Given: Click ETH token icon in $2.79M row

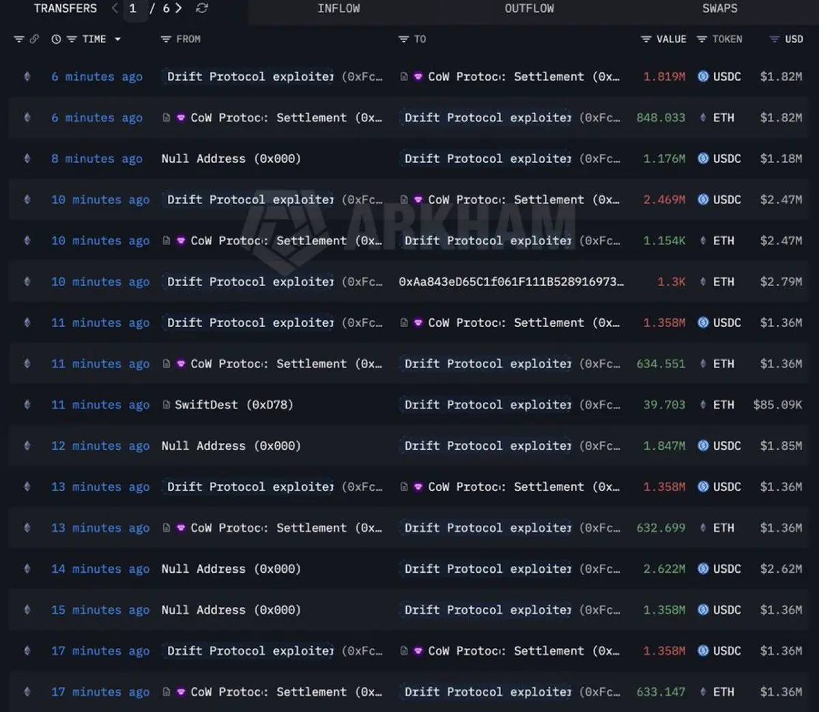Looking at the screenshot, I should pyautogui.click(x=703, y=281).
